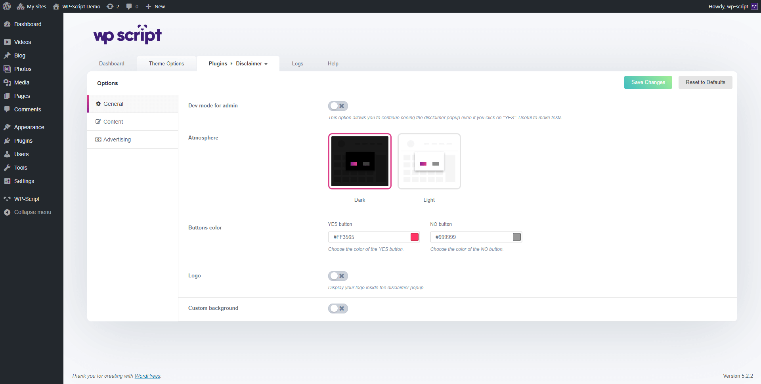Toggle the Logo display switch
This screenshot has width=761, height=384.
(338, 276)
